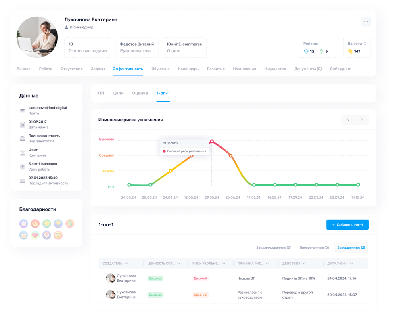Click the graduation cap rating icon
This screenshot has width=393, height=316.
[306, 51]
